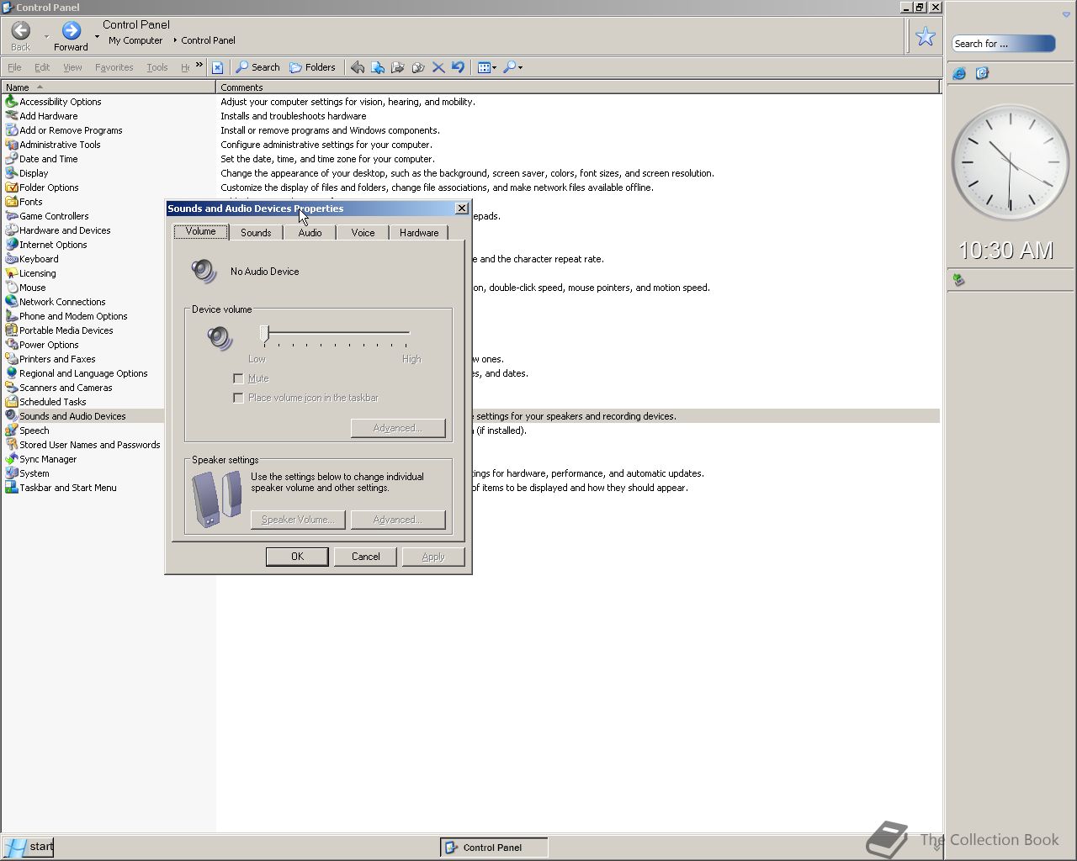Click the Search toolbar button
The height and width of the screenshot is (861, 1077).
[257, 67]
